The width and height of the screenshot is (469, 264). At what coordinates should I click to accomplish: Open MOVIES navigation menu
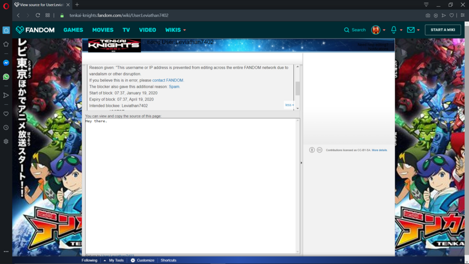click(x=103, y=30)
